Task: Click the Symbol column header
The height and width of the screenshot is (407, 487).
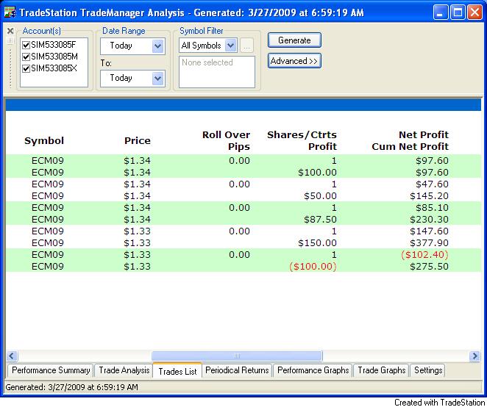Action: pyautogui.click(x=44, y=141)
